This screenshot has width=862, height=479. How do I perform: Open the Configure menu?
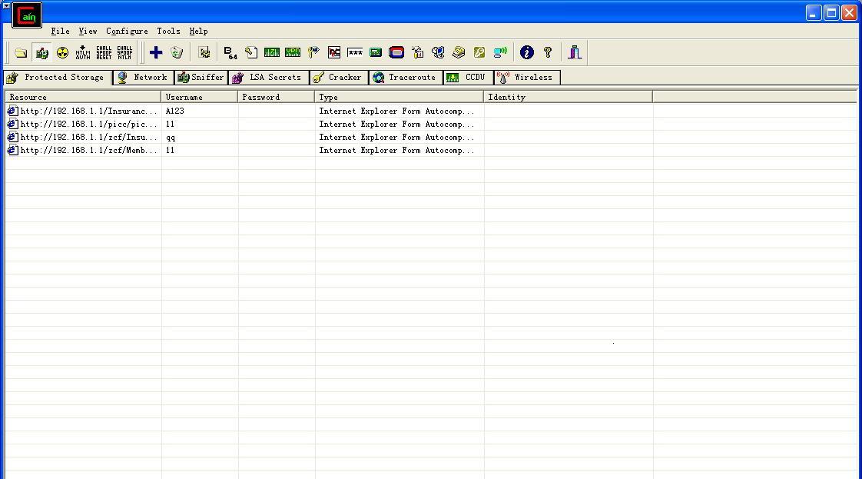(127, 32)
